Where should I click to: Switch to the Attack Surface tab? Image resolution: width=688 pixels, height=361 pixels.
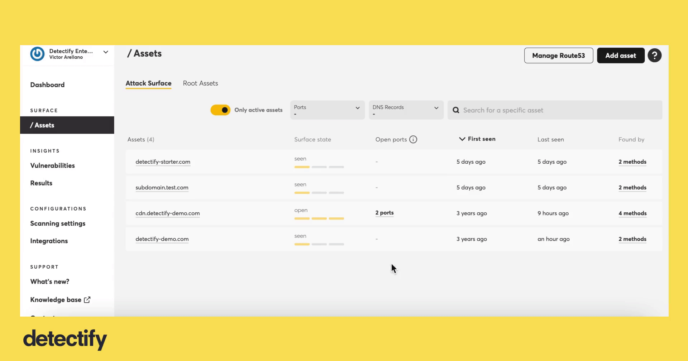148,83
